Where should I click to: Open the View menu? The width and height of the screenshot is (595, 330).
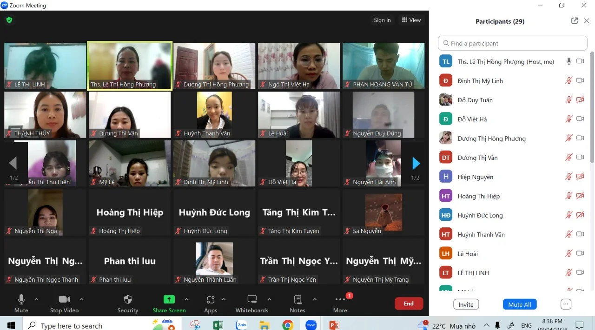[411, 20]
